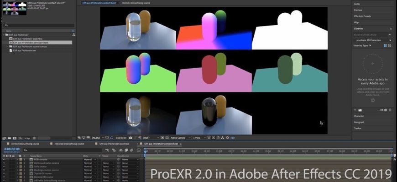Enable motion blur in timeline toolbar
Image resolution: width=397 pixels, height=182 pixels.
tap(131, 150)
